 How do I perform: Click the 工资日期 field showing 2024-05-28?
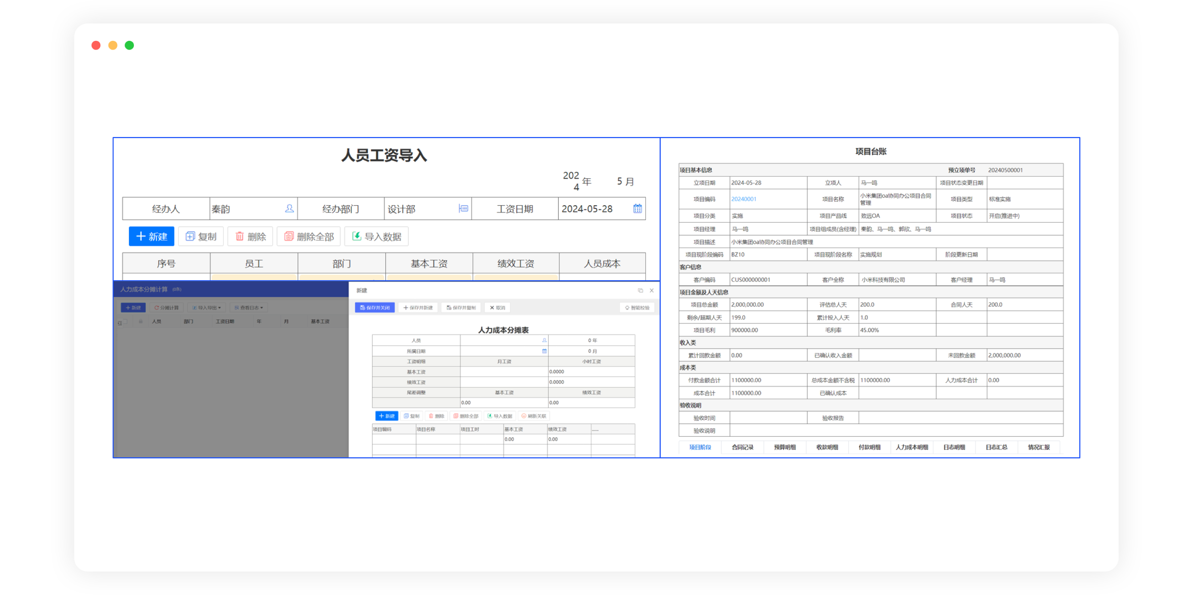point(602,209)
